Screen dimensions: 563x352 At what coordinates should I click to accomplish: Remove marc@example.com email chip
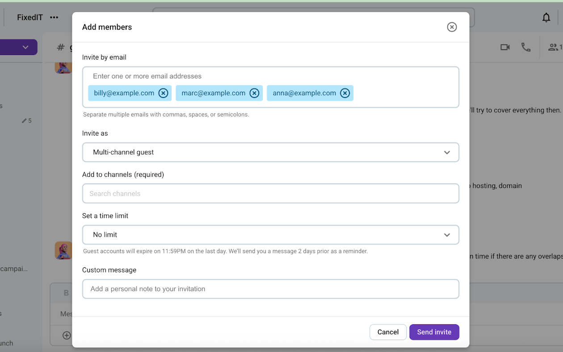[254, 93]
